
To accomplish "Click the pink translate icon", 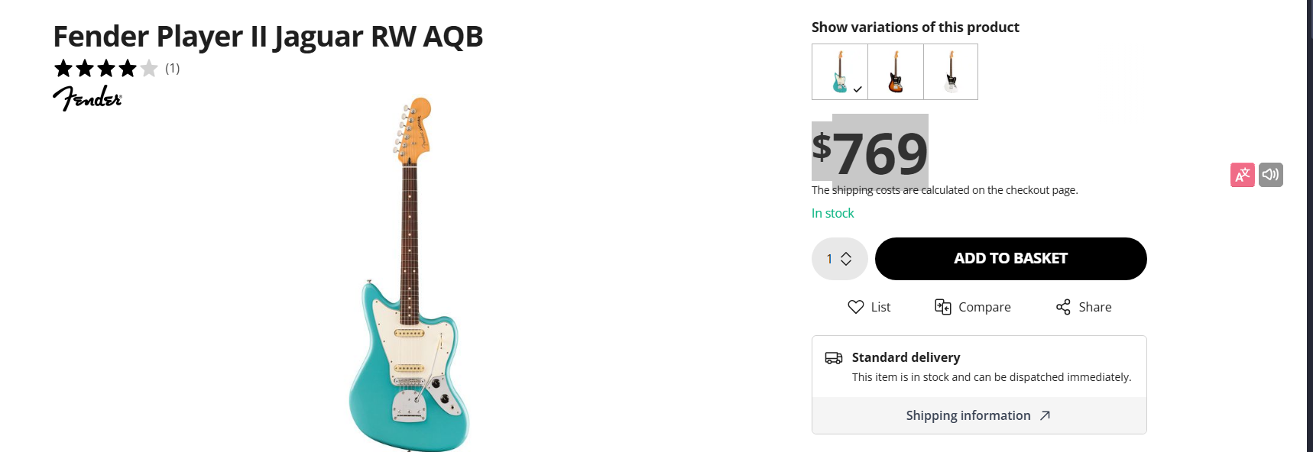I will coord(1242,175).
